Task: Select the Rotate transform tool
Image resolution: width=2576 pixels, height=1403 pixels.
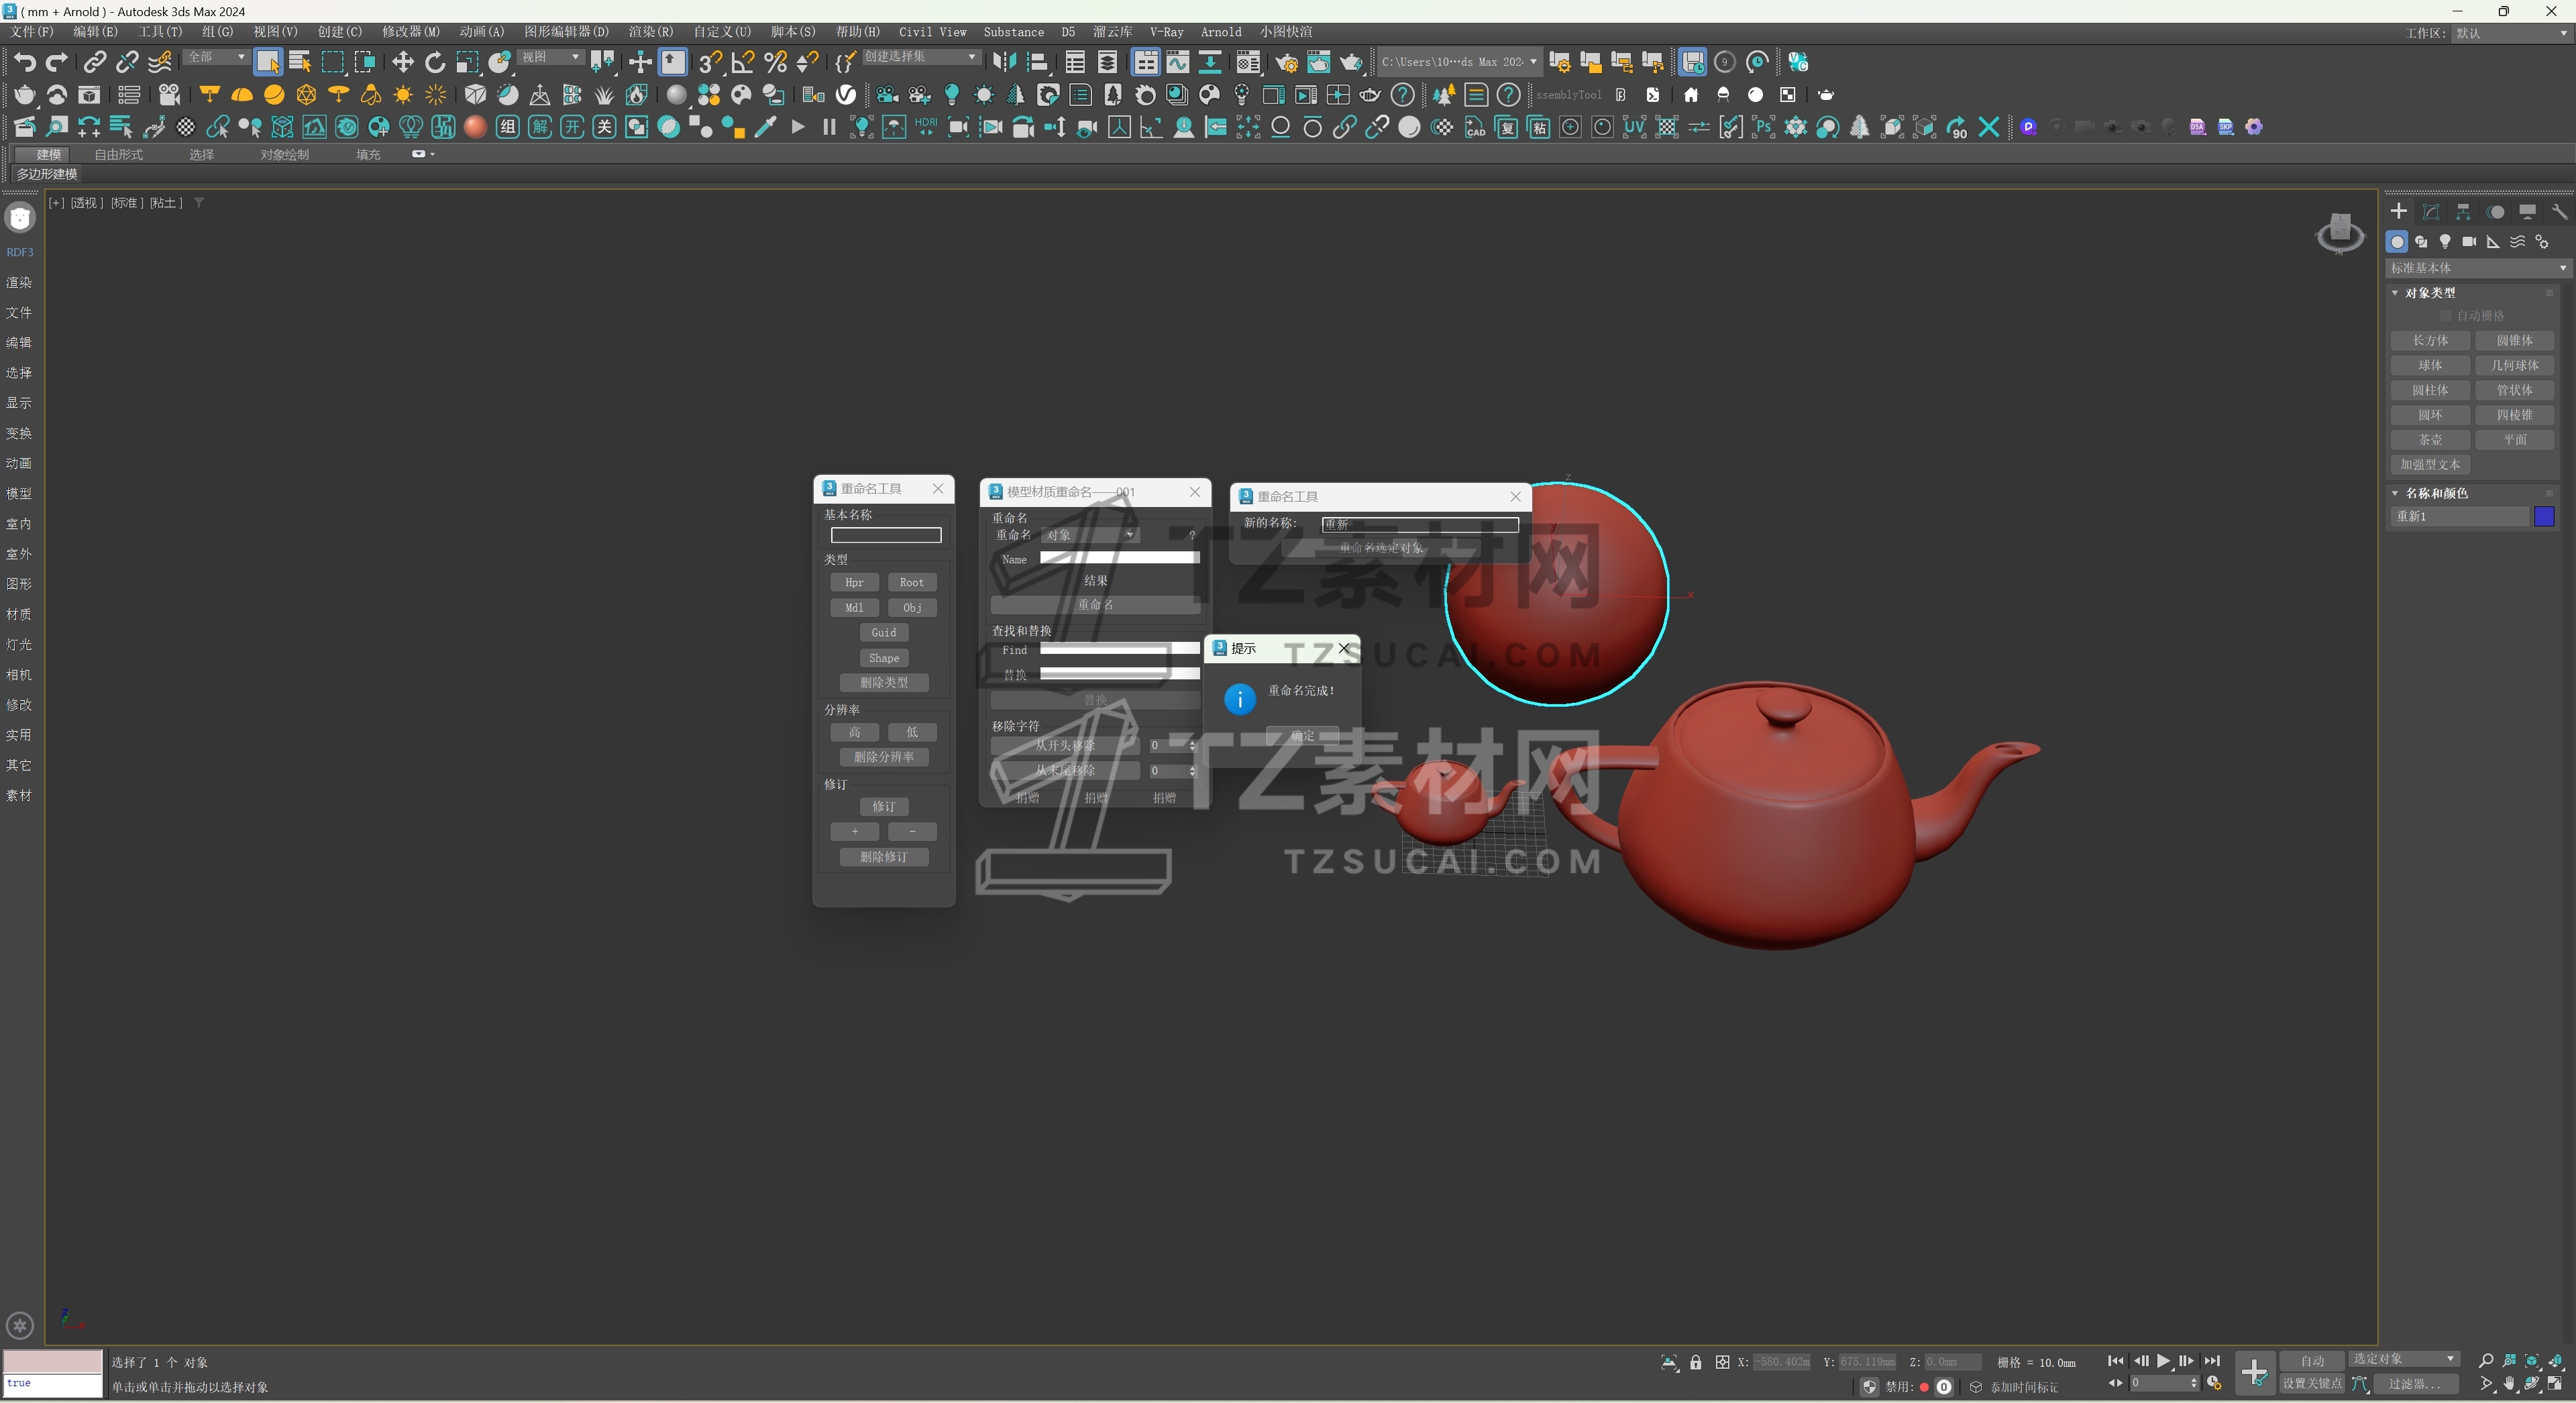Action: coord(434,62)
